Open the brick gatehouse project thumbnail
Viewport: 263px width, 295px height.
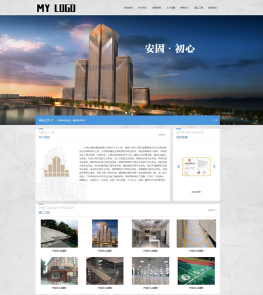point(59,271)
